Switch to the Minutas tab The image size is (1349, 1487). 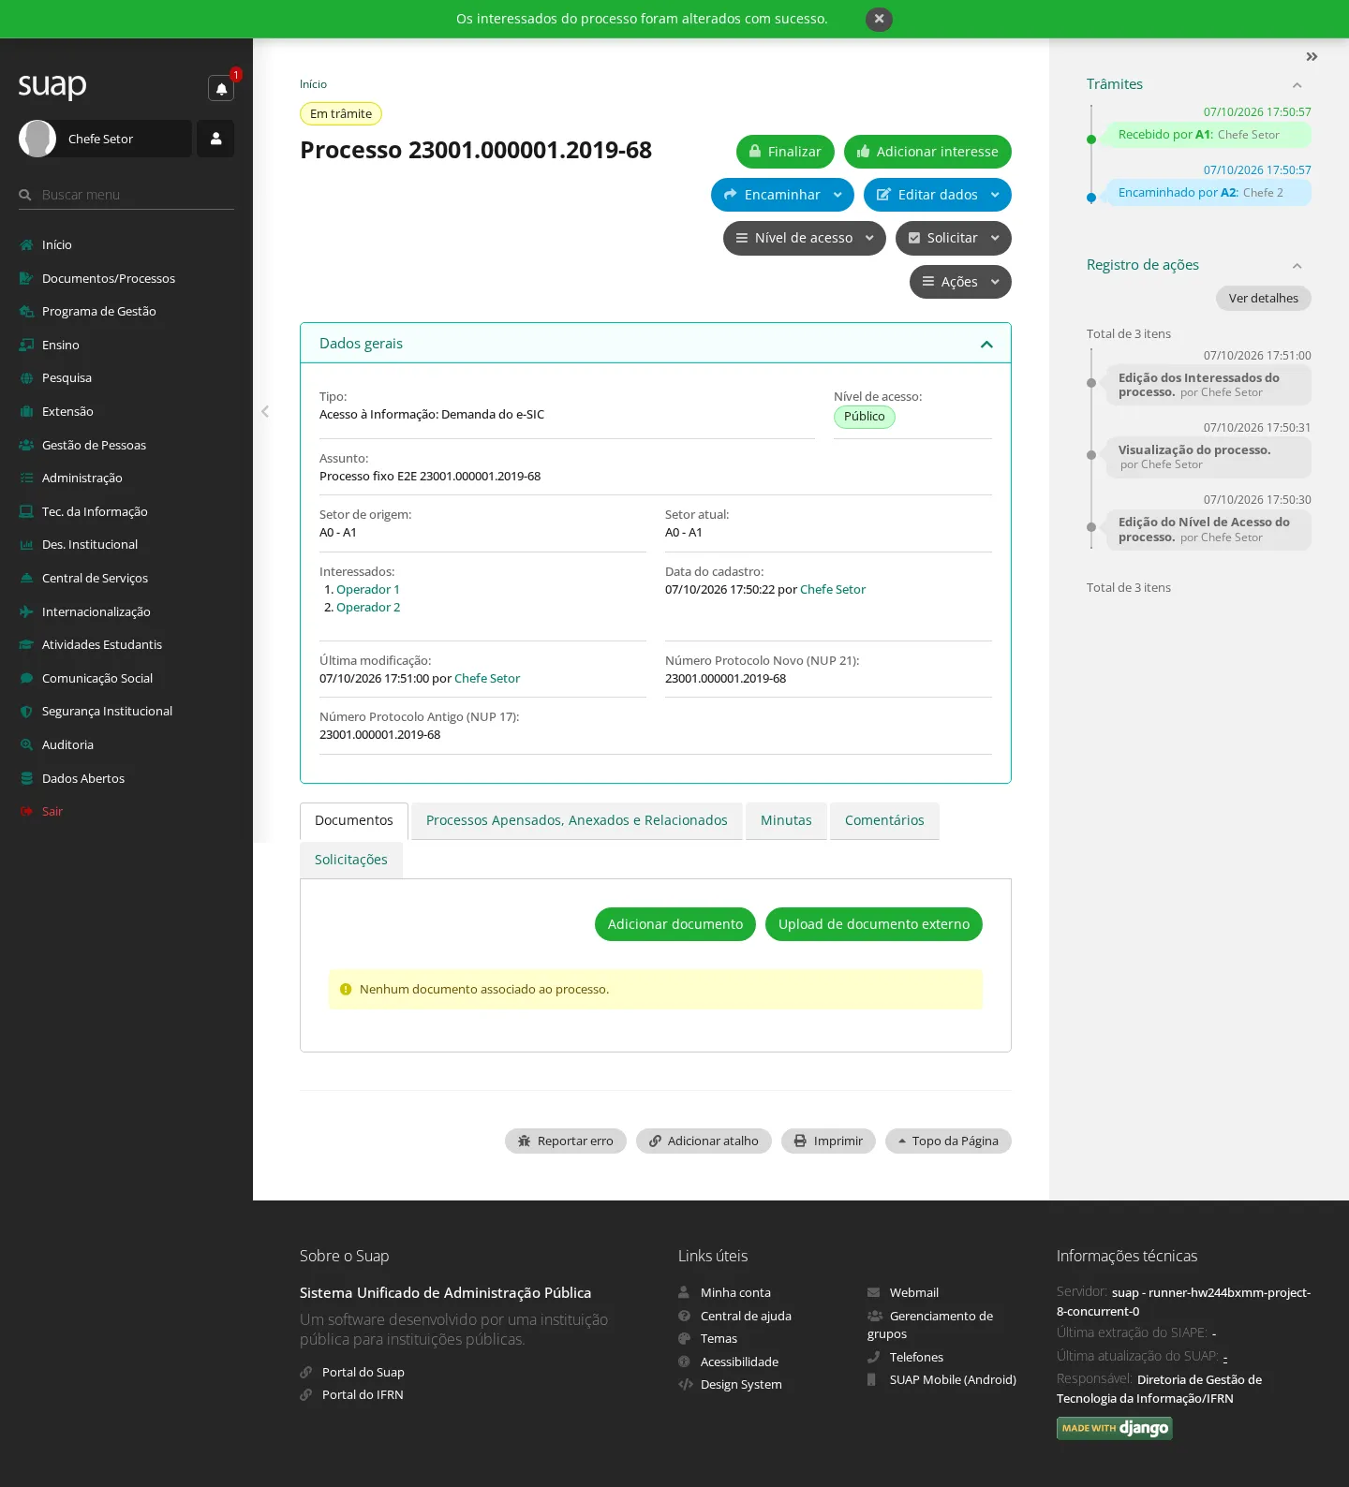pos(786,820)
